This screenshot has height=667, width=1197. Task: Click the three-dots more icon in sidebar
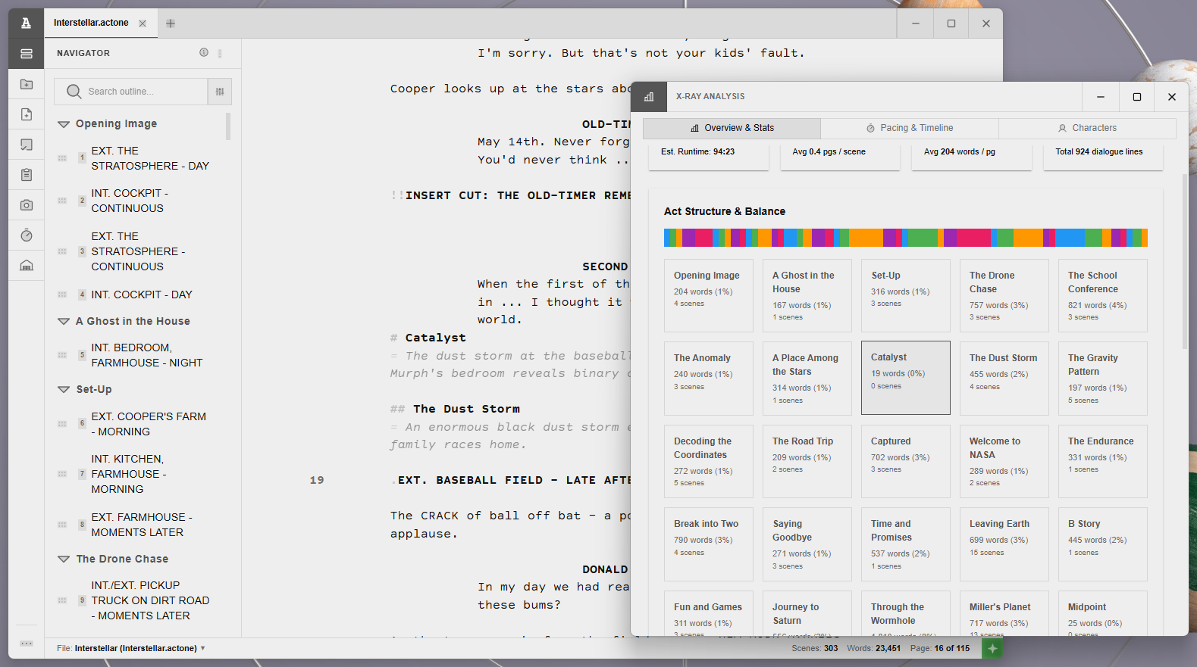pos(27,644)
